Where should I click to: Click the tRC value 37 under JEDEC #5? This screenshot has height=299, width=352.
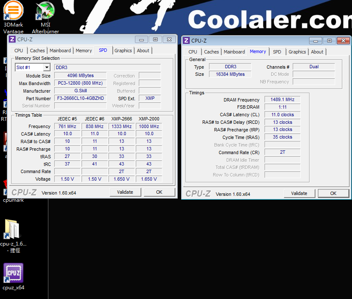pos(67,164)
